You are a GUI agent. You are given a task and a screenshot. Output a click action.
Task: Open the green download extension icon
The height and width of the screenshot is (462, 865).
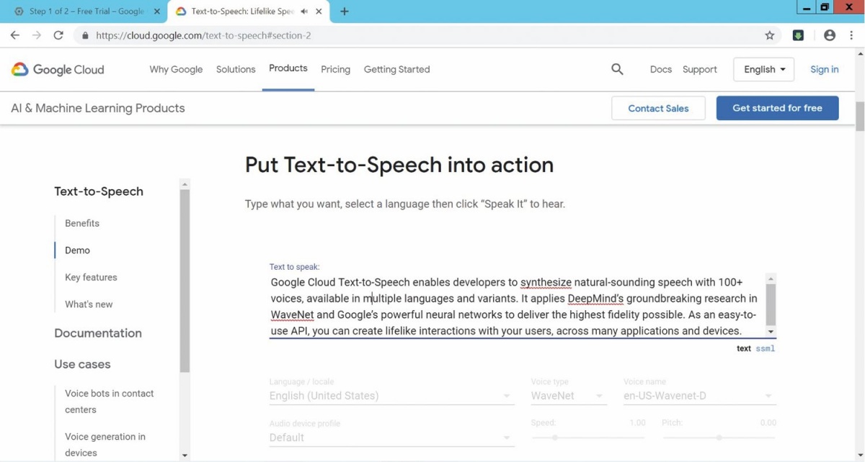point(798,35)
